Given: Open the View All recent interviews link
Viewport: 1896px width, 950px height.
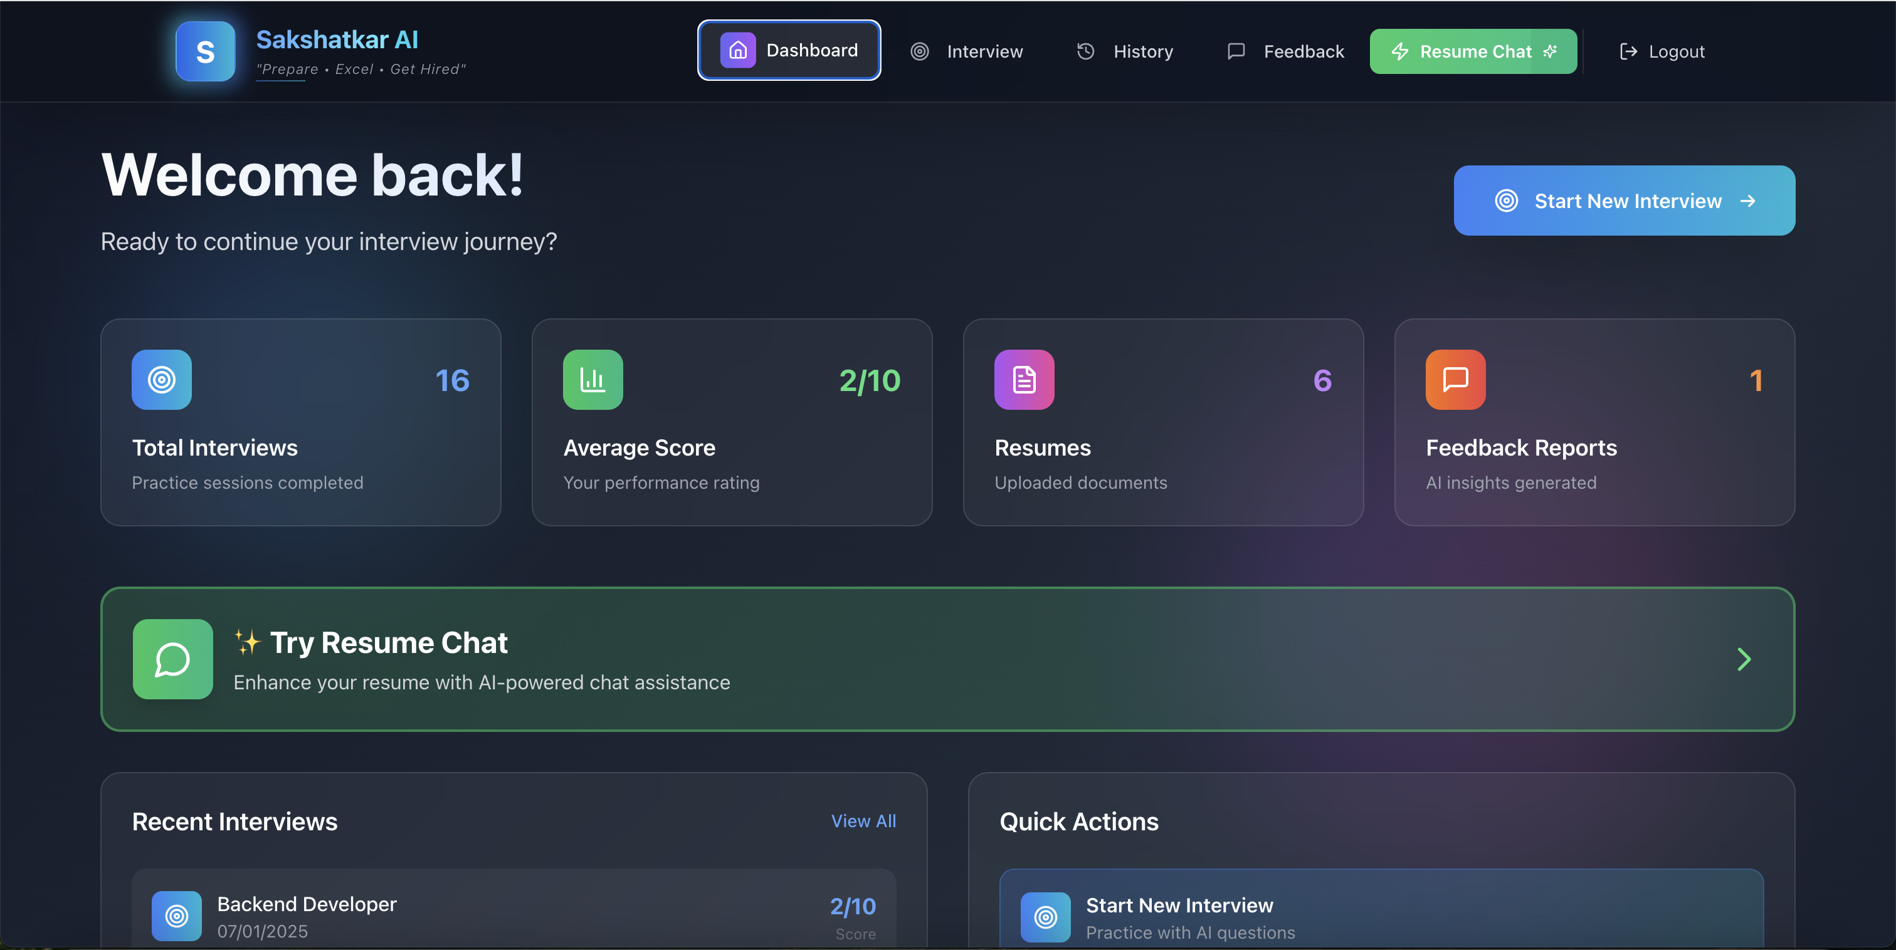Looking at the screenshot, I should click(863, 820).
